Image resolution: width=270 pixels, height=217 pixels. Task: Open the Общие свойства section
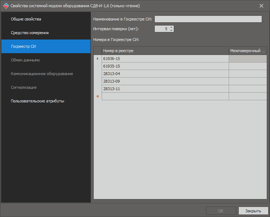46,19
